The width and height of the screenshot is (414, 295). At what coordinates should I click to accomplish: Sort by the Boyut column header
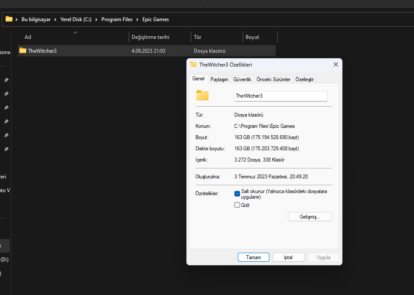pos(260,37)
